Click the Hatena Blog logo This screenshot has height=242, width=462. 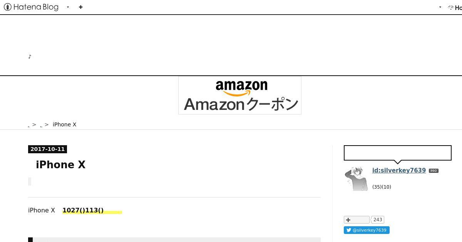coord(31,7)
